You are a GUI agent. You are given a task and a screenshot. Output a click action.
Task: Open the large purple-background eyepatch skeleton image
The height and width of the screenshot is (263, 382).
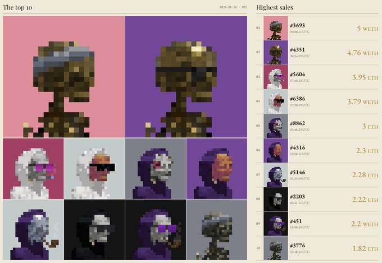[186, 77]
